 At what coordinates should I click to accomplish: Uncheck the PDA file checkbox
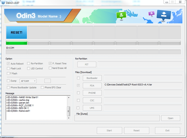coord(78,85)
